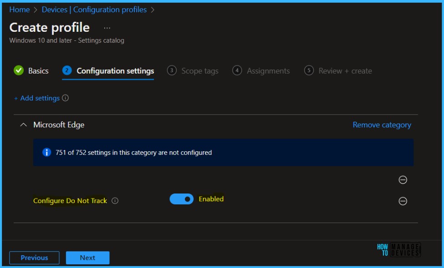Click the Previous button
Screen dimensions: 444x268
click(x=34, y=258)
